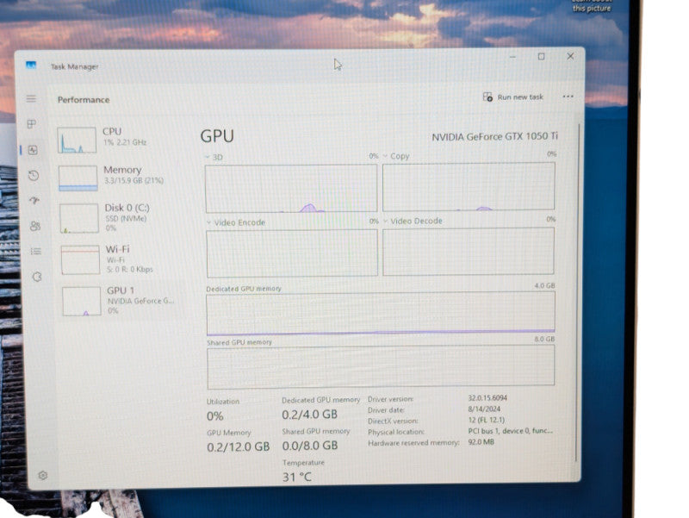Select the Performance page icon
This screenshot has height=518, width=689.
pos(33,150)
